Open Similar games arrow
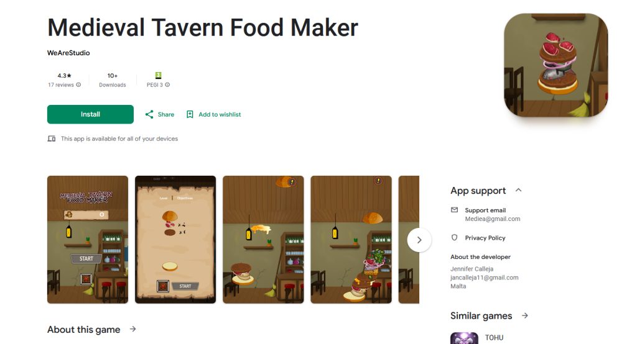Screen dimensions: 637x344 [525, 315]
